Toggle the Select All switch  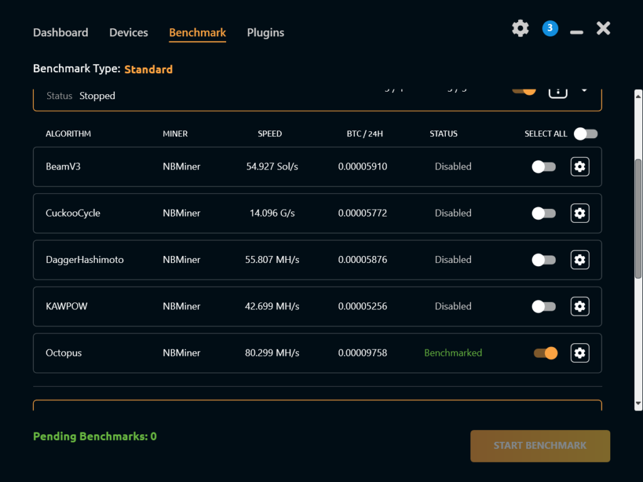click(x=586, y=134)
